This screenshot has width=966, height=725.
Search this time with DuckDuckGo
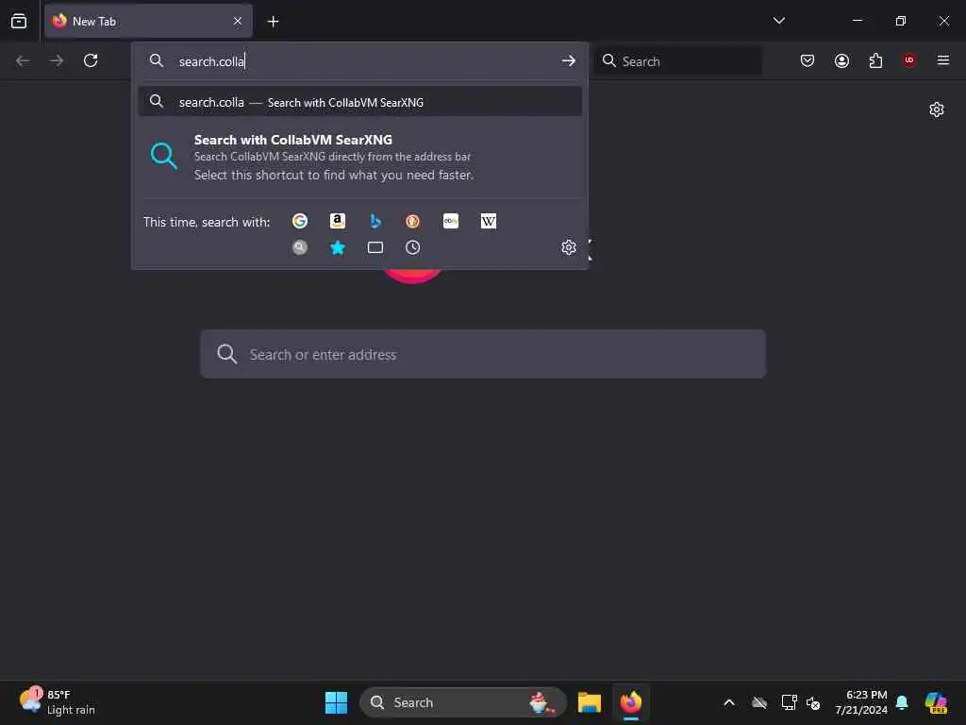[x=413, y=221]
